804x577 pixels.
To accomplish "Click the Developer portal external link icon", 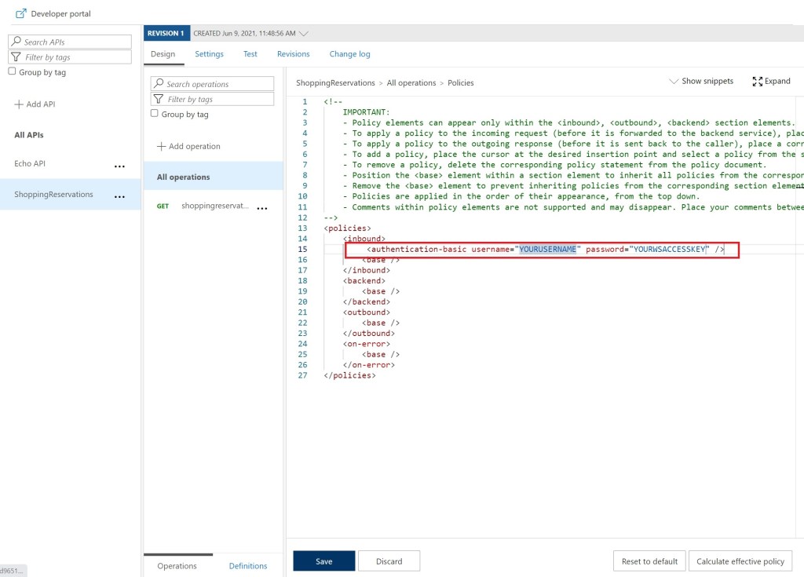I will click(21, 13).
